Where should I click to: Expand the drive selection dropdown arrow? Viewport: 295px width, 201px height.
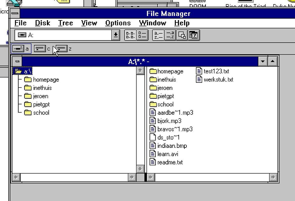click(x=116, y=35)
